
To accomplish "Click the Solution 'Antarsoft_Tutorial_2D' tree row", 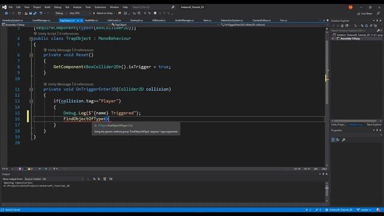I will (356, 35).
